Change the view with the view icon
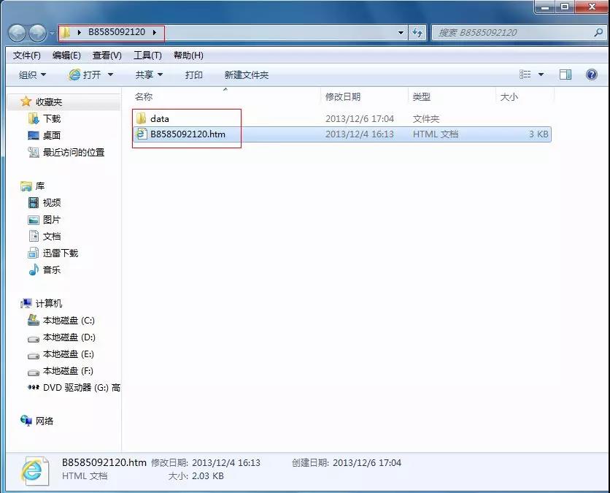The width and height of the screenshot is (610, 493). [x=525, y=74]
